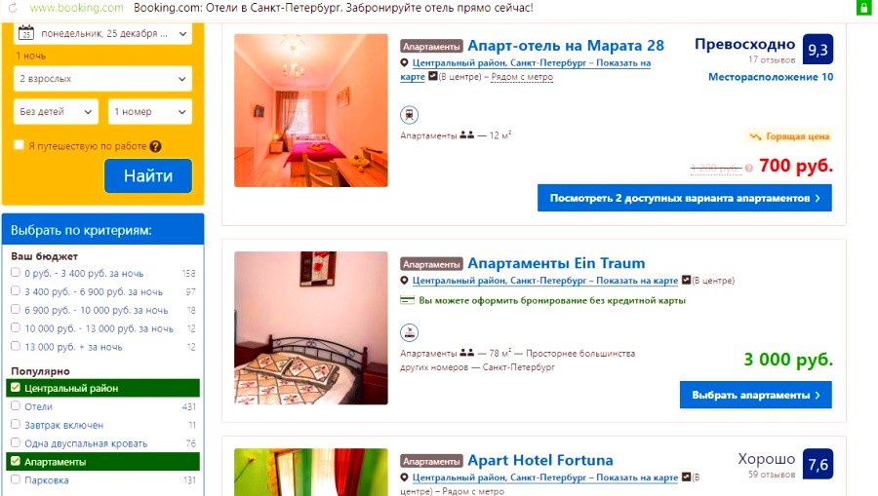The image size is (878, 496).
Task: Check the '0 руб. - 3 400 руб.' budget filter
Action: (15, 273)
